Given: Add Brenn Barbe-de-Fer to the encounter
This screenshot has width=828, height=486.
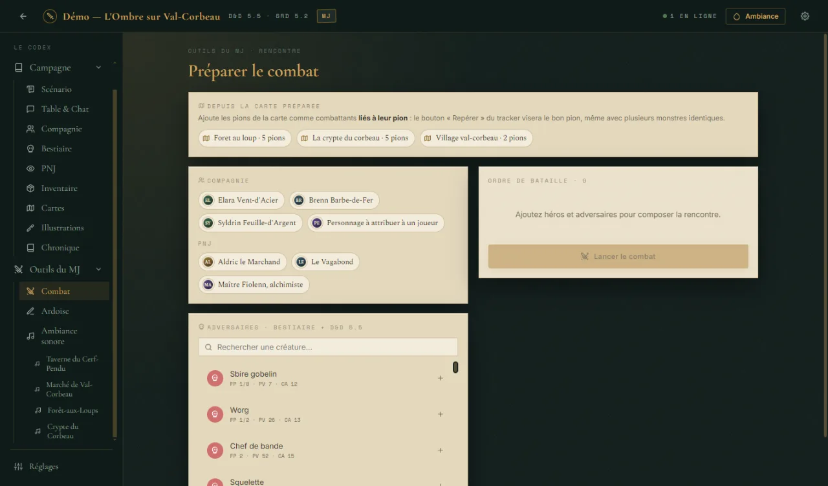Looking at the screenshot, I should (x=334, y=200).
